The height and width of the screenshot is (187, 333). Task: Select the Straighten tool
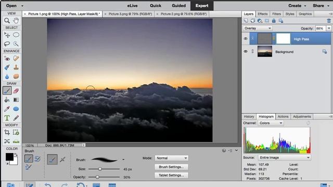point(16,141)
